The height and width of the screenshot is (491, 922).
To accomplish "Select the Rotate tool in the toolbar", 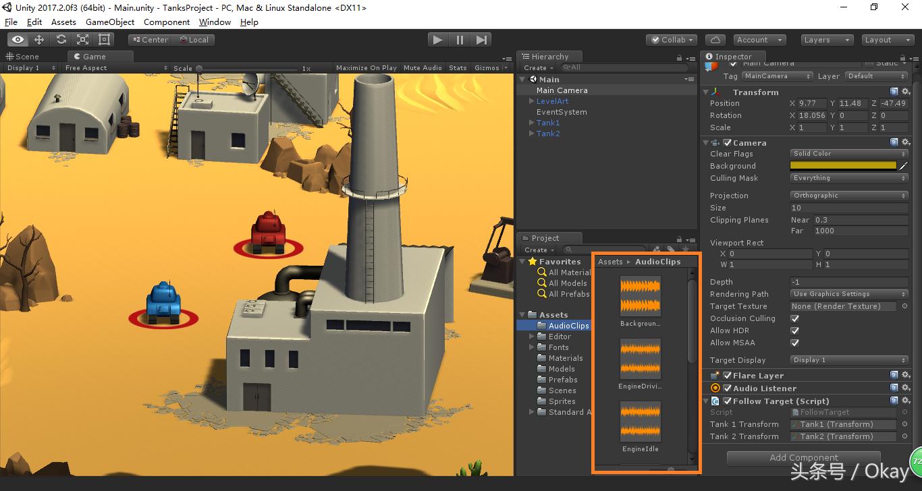I will (x=61, y=39).
